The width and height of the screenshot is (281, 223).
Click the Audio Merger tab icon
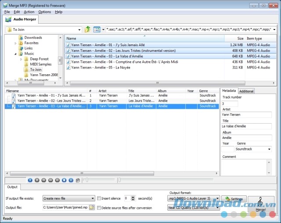tap(9, 19)
